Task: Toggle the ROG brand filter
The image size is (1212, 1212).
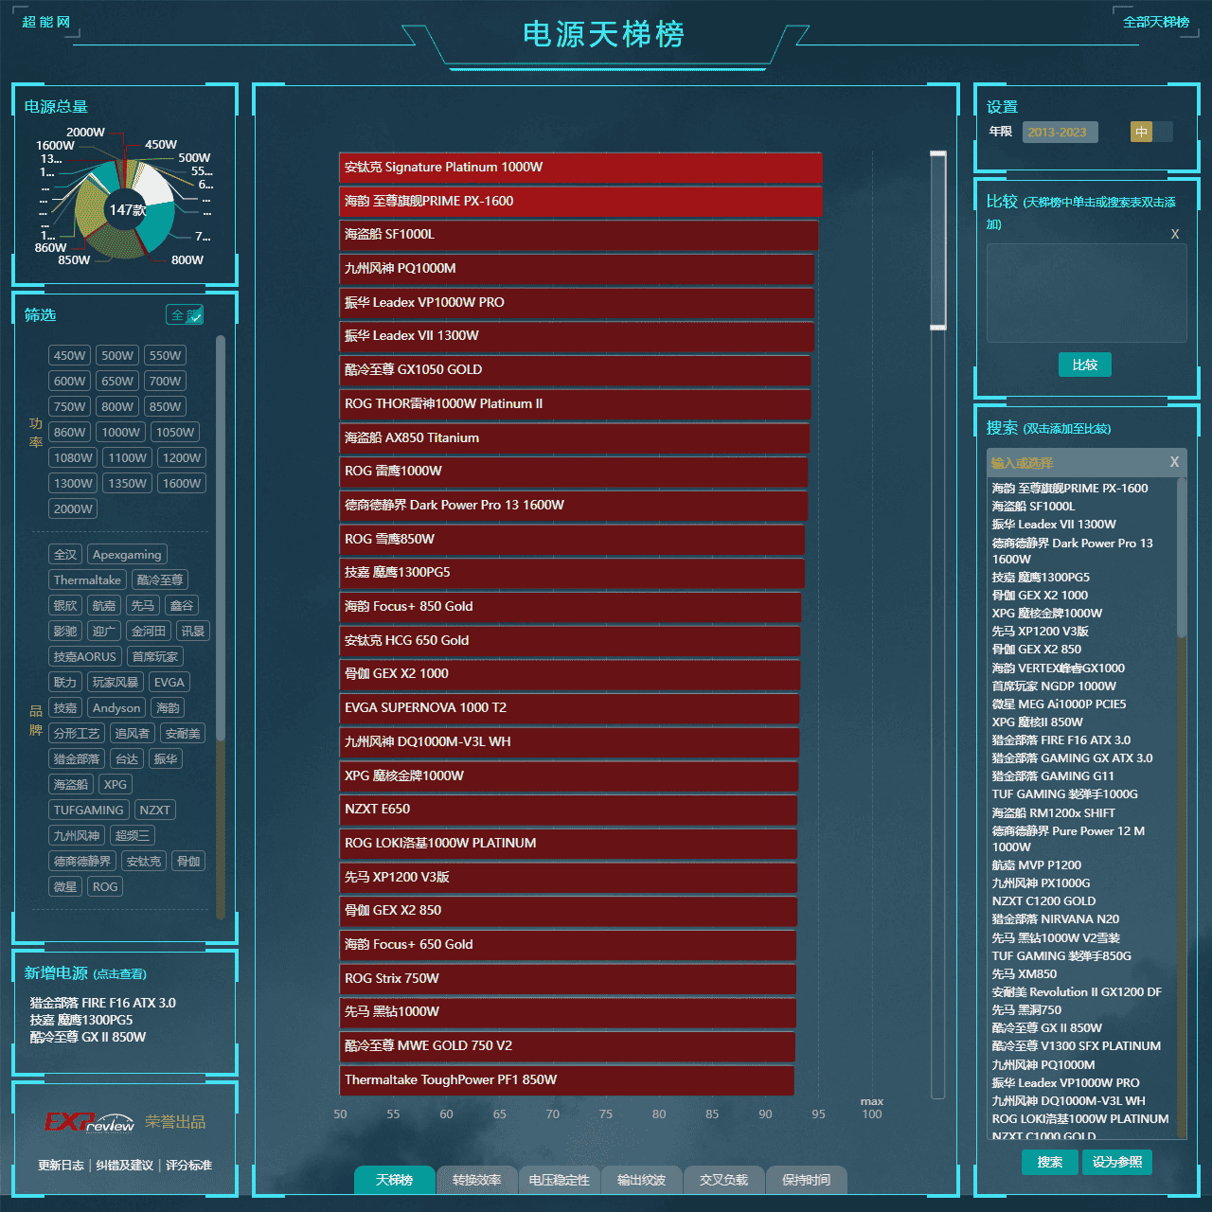Action: [105, 887]
